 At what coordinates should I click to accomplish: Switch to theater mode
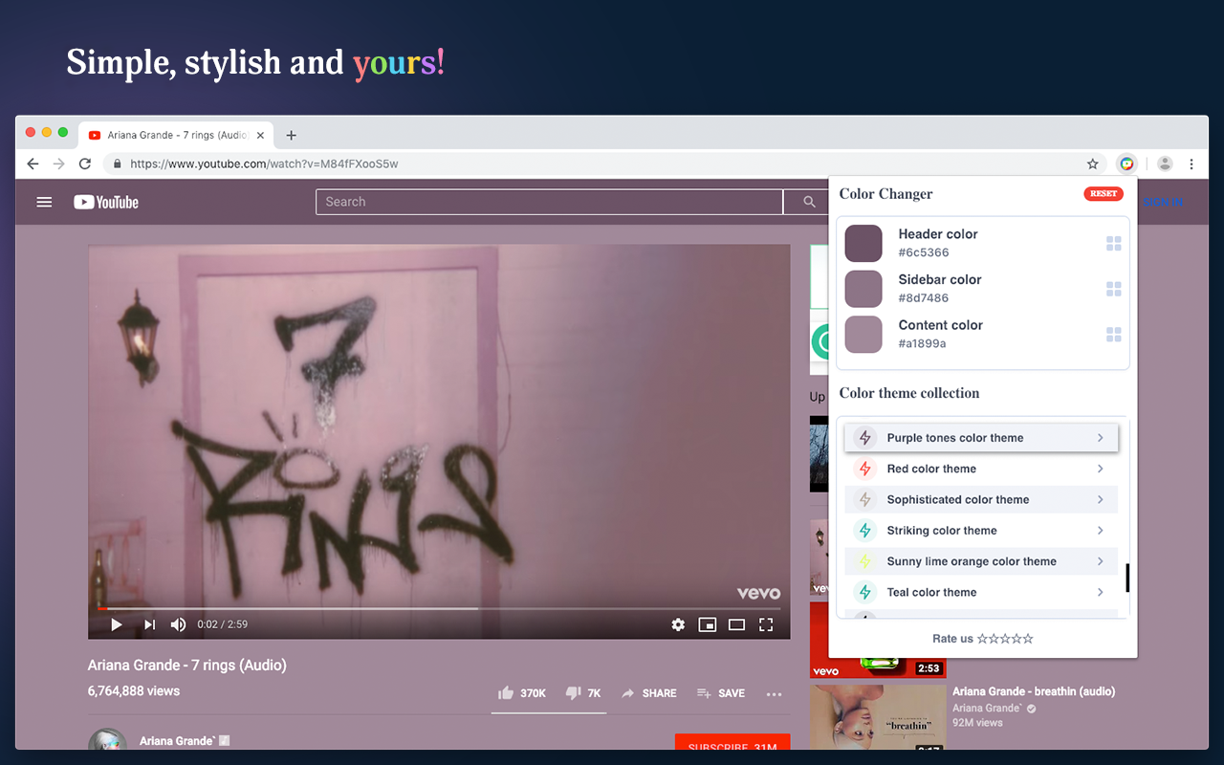[736, 624]
